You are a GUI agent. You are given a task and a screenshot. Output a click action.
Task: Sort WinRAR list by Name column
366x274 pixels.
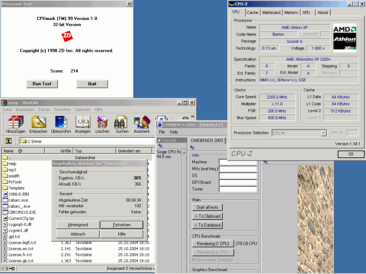point(23,151)
